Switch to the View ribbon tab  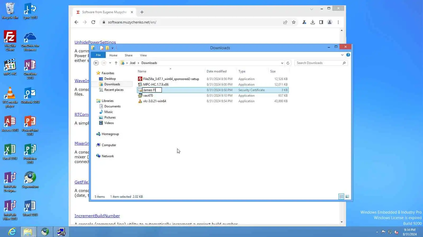[x=144, y=55]
